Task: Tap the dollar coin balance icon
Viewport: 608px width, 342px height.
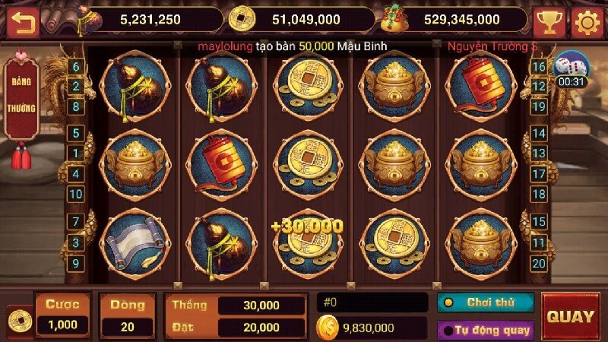Action: tap(328, 328)
